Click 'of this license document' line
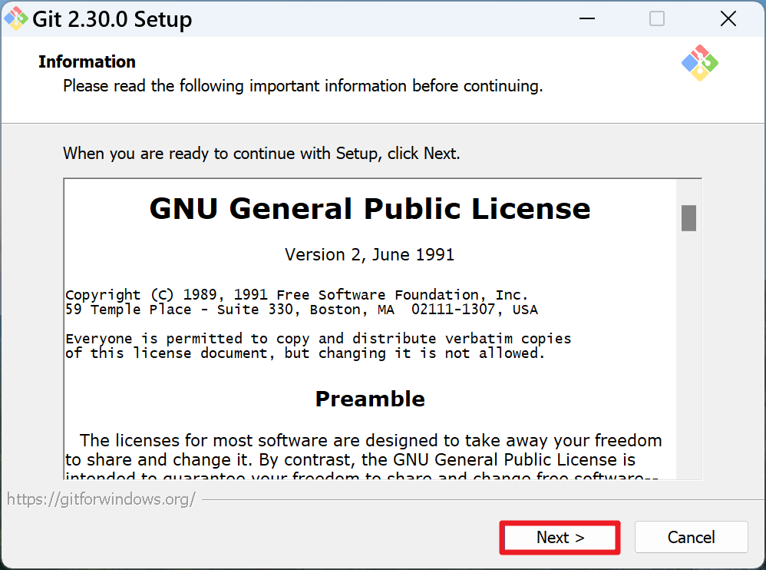 click(305, 353)
